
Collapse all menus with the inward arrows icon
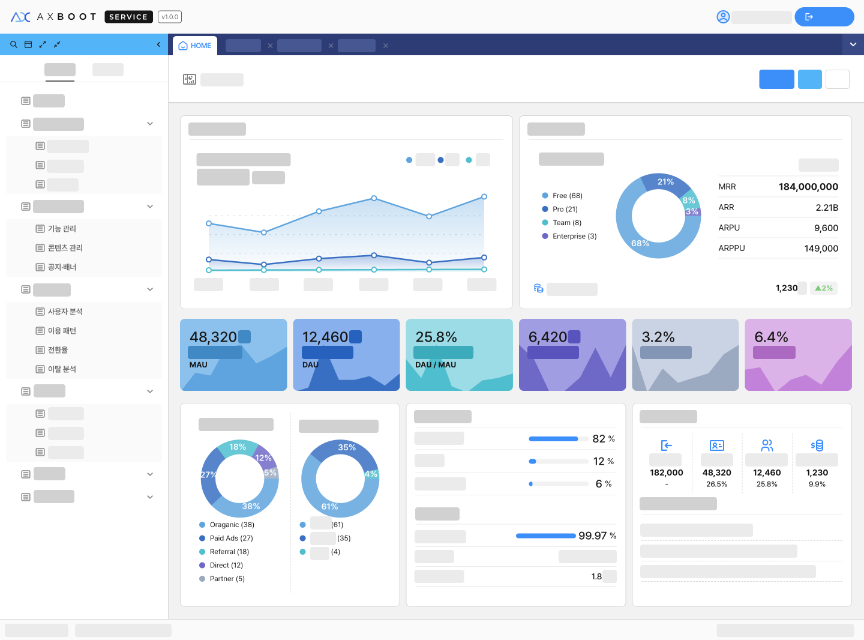click(57, 44)
